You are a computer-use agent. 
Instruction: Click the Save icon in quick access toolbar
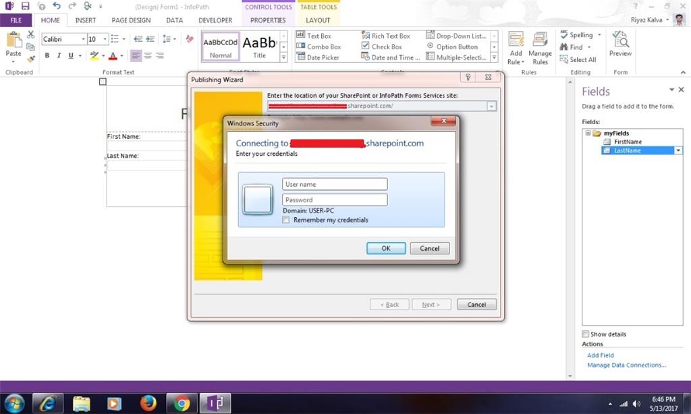coord(25,6)
